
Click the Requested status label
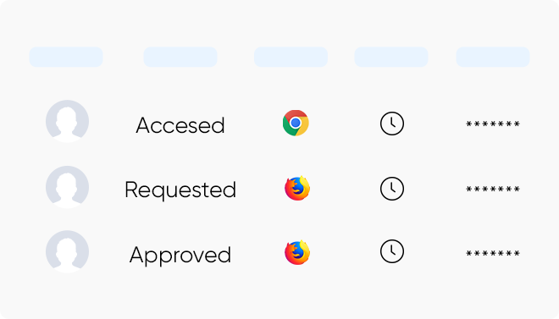click(x=180, y=190)
